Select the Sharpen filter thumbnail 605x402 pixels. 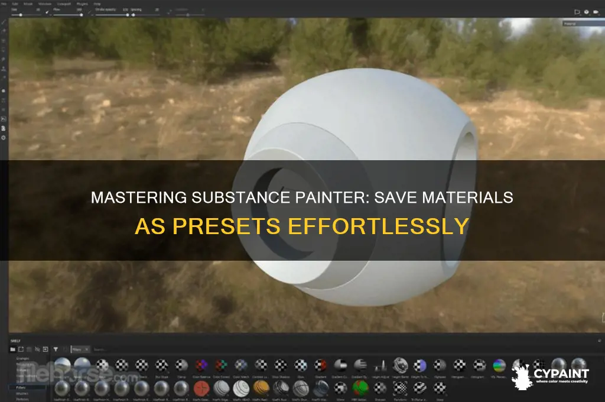pyautogui.click(x=380, y=388)
